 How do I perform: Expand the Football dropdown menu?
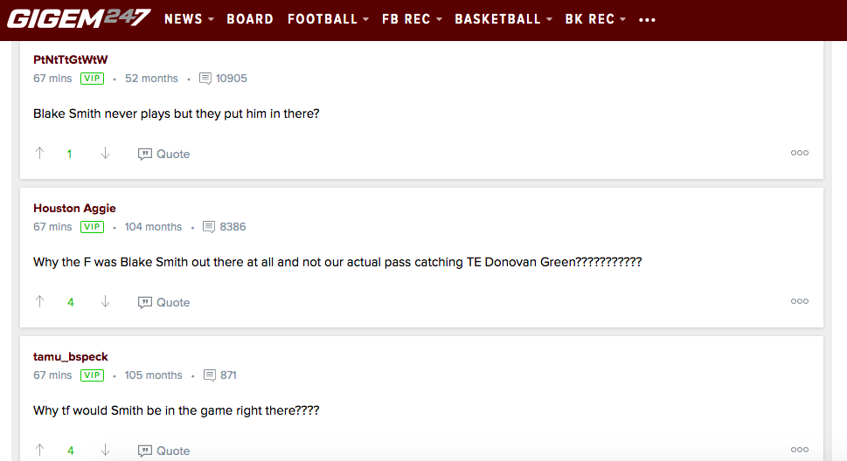[x=328, y=19]
